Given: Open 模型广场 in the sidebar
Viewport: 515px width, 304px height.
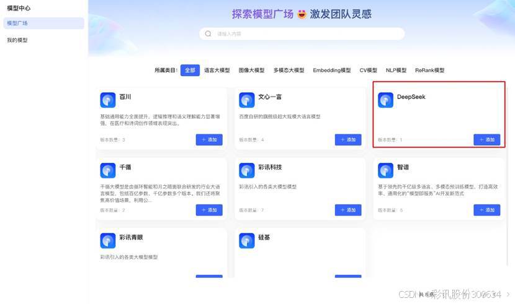Looking at the screenshot, I should [x=43, y=24].
